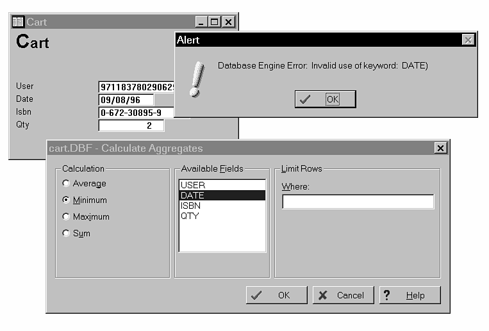Select USER in Available Fields list
The image size is (489, 331).
[x=193, y=185]
